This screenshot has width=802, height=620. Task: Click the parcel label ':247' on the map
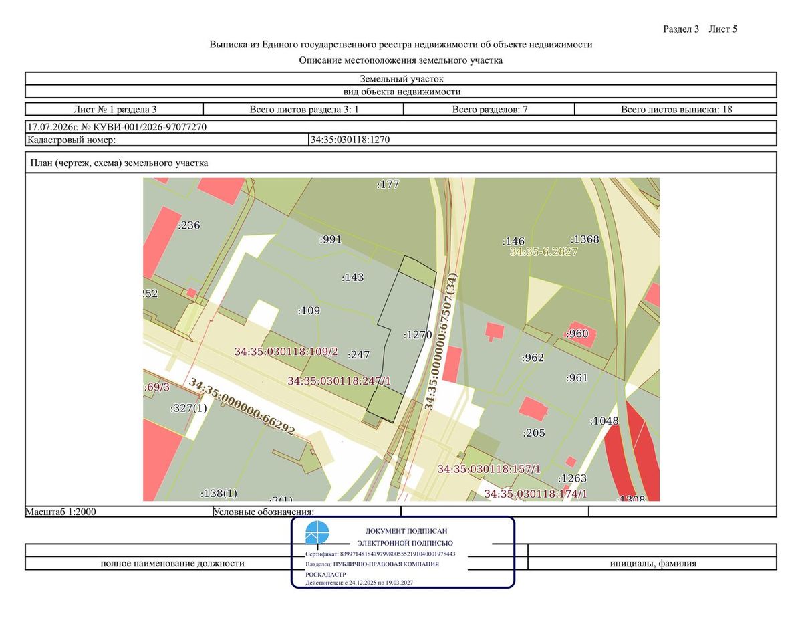360,355
